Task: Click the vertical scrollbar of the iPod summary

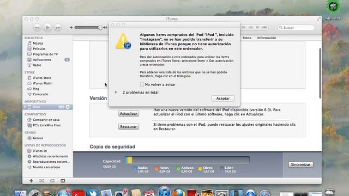Action: (320, 73)
